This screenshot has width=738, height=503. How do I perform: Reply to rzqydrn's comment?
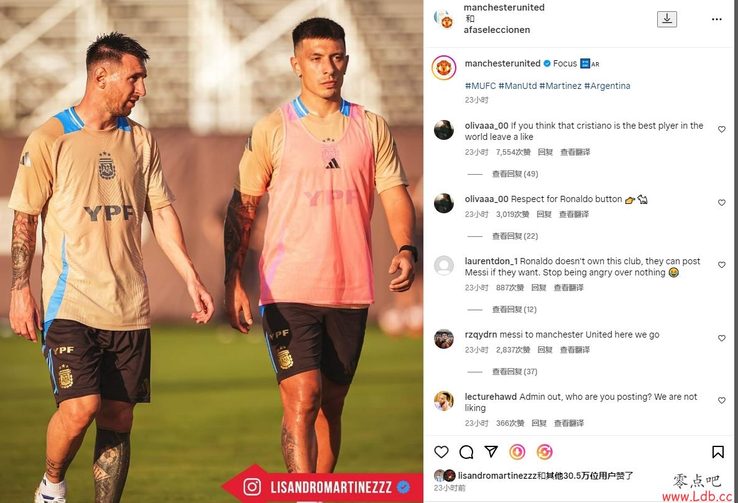(545, 349)
